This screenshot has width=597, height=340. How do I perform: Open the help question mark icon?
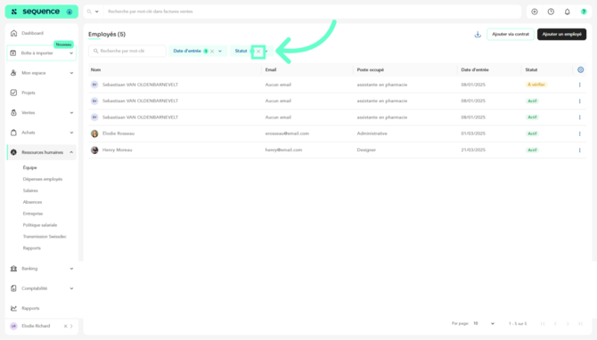(x=584, y=12)
